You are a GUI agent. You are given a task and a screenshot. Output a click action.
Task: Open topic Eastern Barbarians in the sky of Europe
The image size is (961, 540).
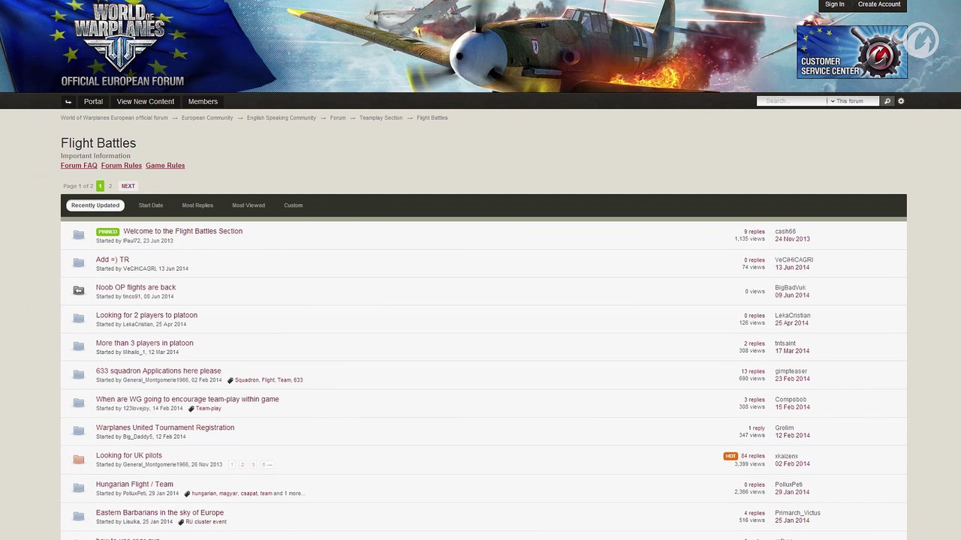160,513
